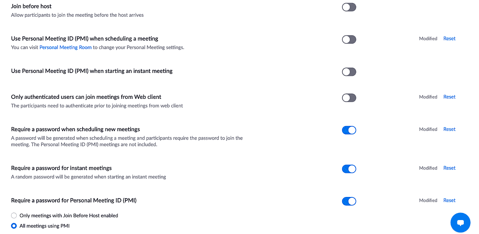Enable the Join before host toggle
This screenshot has height=234, width=479.
(349, 7)
